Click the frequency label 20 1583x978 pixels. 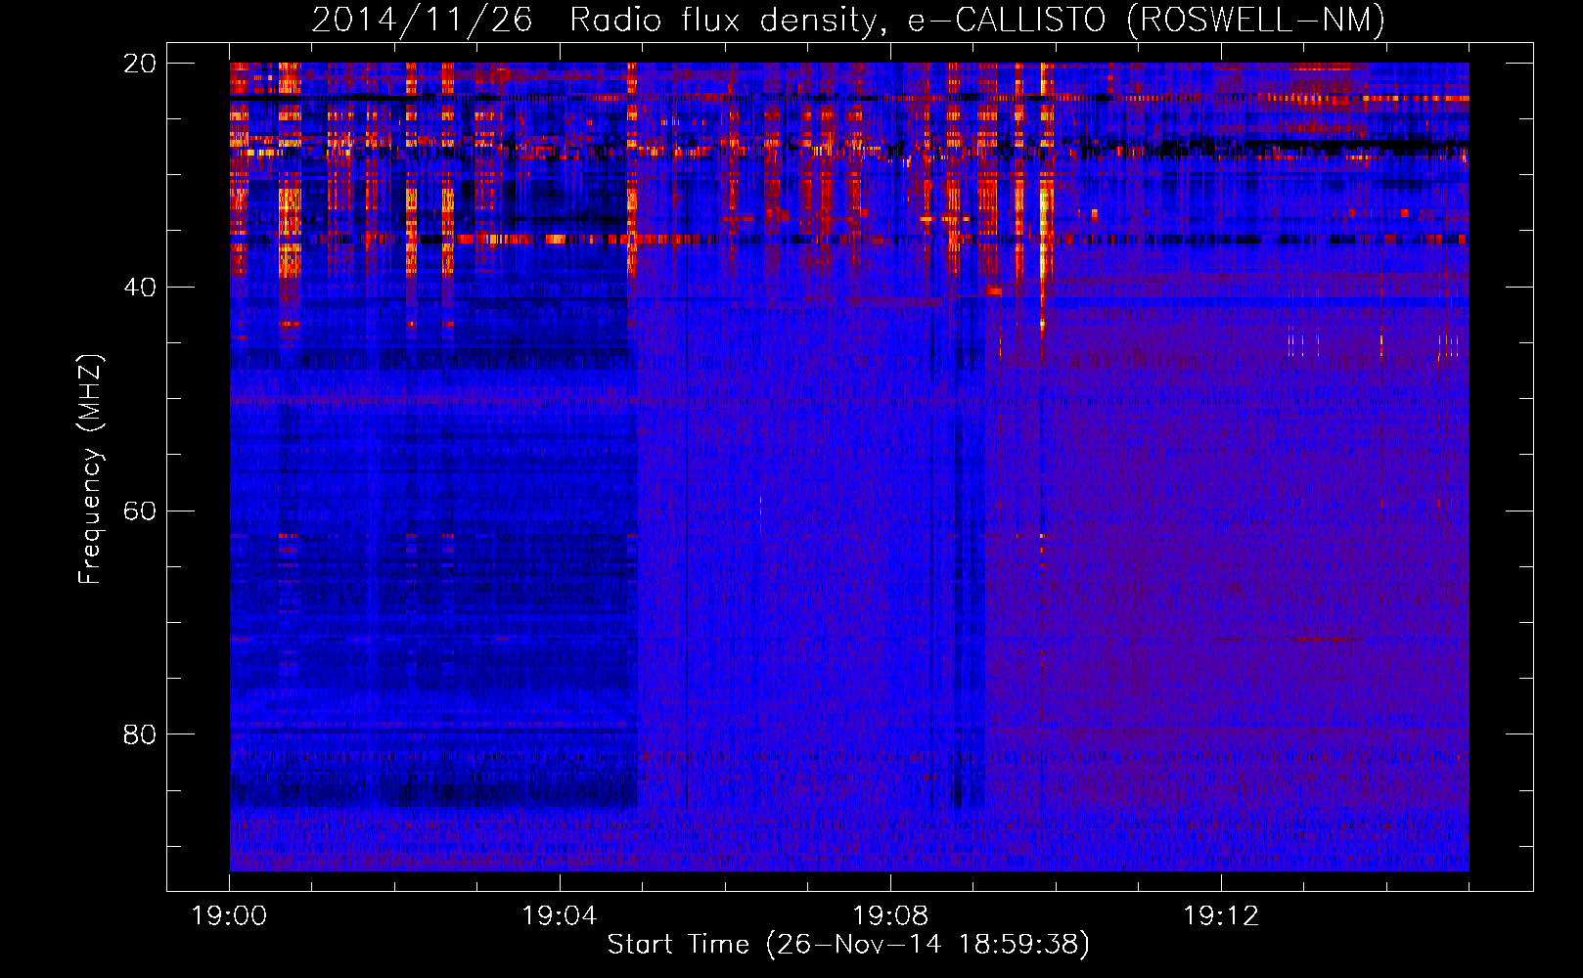[140, 64]
